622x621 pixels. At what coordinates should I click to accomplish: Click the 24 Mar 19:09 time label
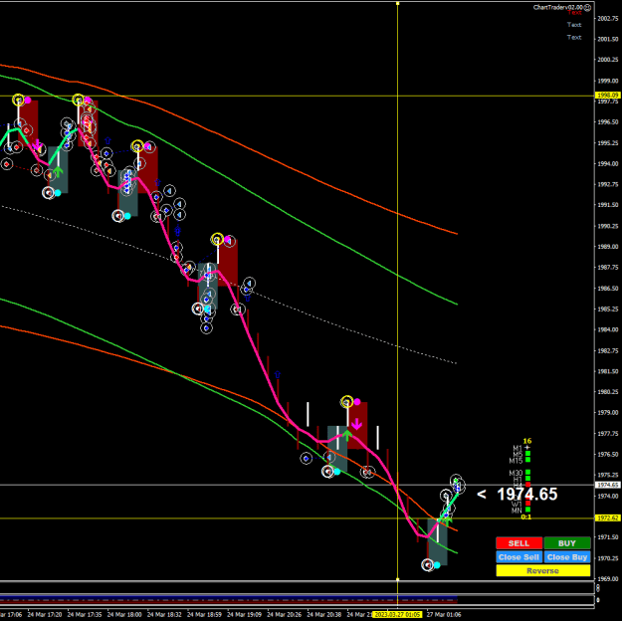(244, 615)
